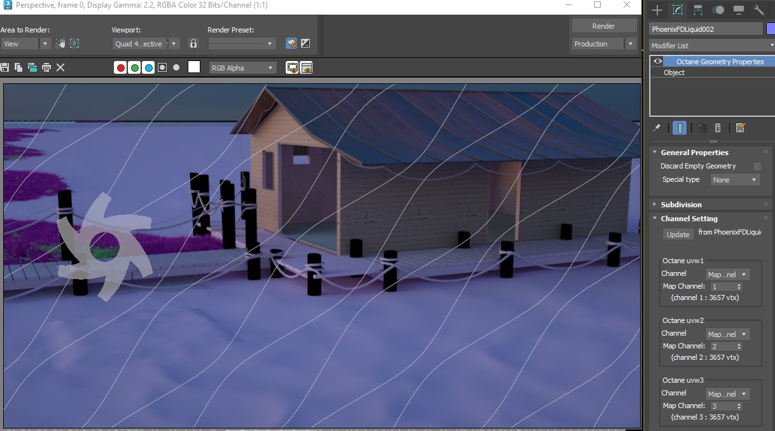The image size is (775, 431).
Task: Click the Save Image disk icon
Action: (5, 67)
